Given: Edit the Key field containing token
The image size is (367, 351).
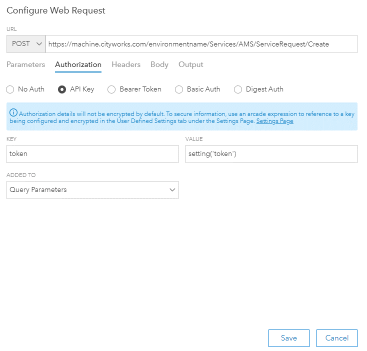Looking at the screenshot, I should (92, 154).
